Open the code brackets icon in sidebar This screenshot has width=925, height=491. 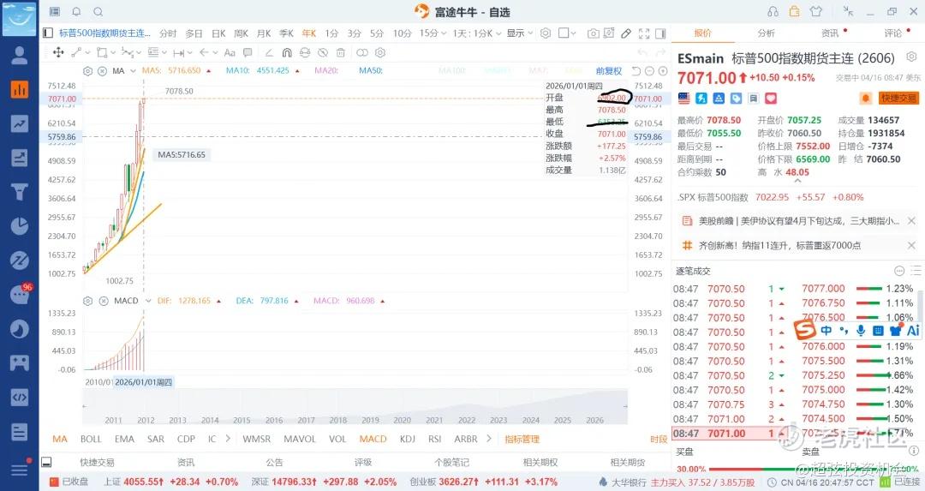20,397
